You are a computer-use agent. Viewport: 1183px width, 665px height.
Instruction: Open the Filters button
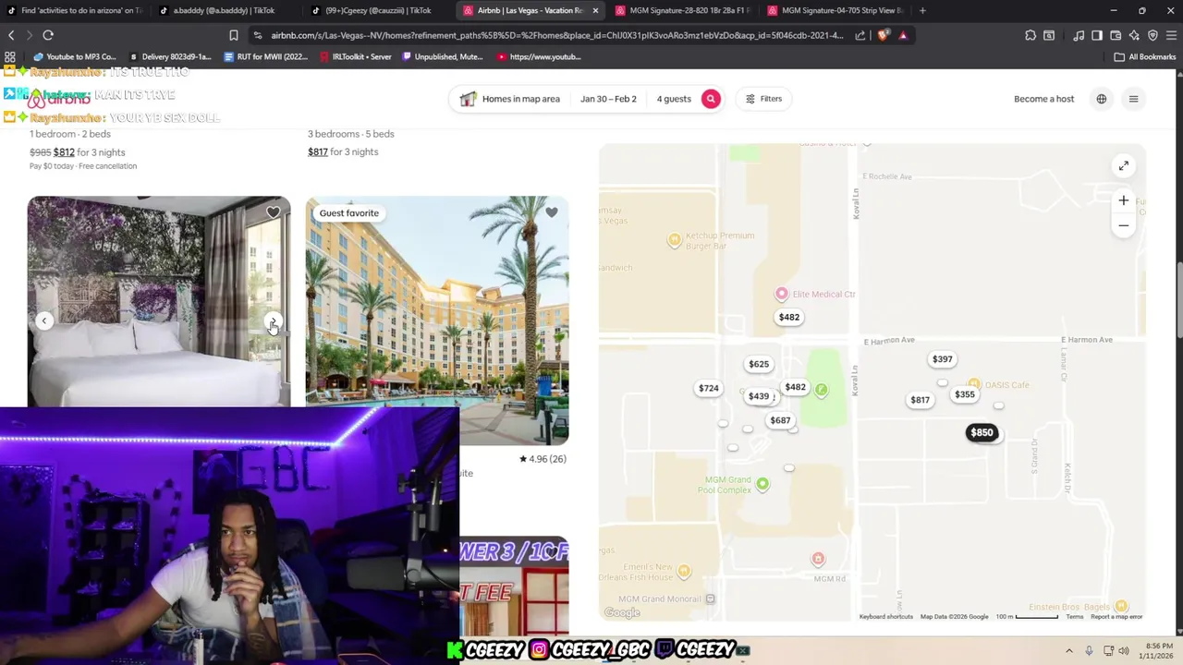click(764, 99)
